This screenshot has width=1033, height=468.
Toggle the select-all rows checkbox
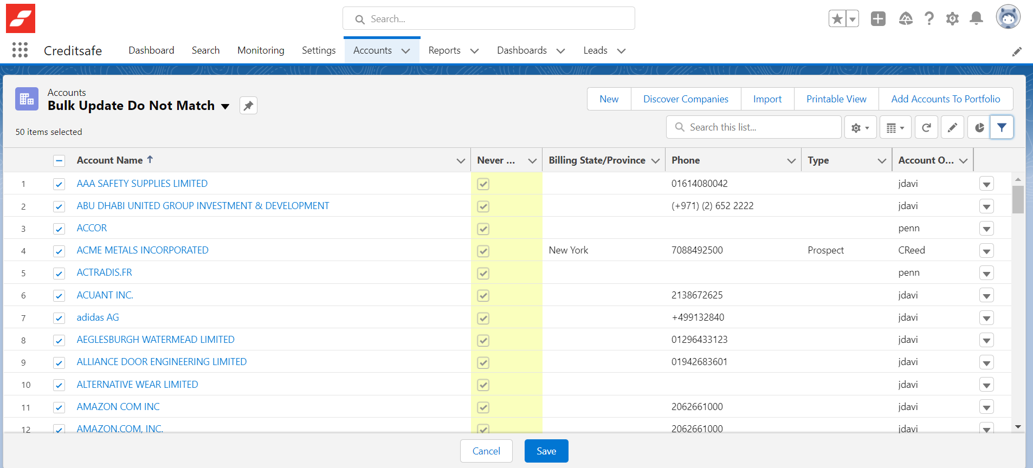tap(59, 161)
